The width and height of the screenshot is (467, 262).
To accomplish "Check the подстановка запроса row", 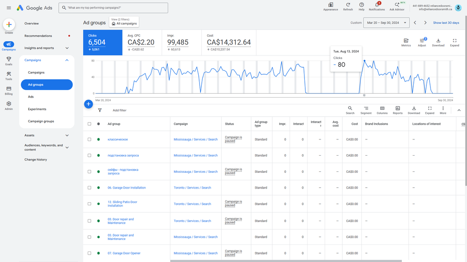I will (x=89, y=155).
